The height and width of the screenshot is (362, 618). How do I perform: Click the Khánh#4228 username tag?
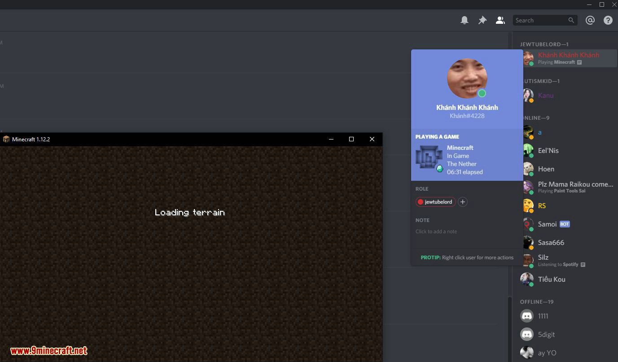click(x=467, y=116)
